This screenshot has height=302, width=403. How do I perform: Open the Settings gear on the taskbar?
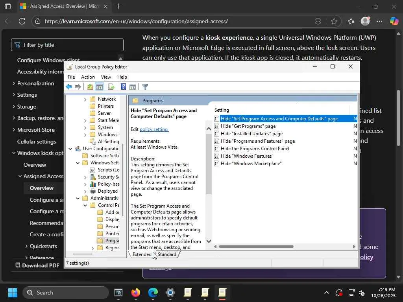pos(170,293)
